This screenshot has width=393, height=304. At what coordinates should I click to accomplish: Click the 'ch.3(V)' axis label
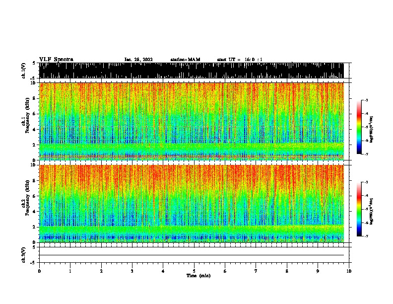24,255
